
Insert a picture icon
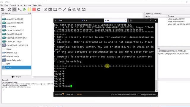[50, 10]
